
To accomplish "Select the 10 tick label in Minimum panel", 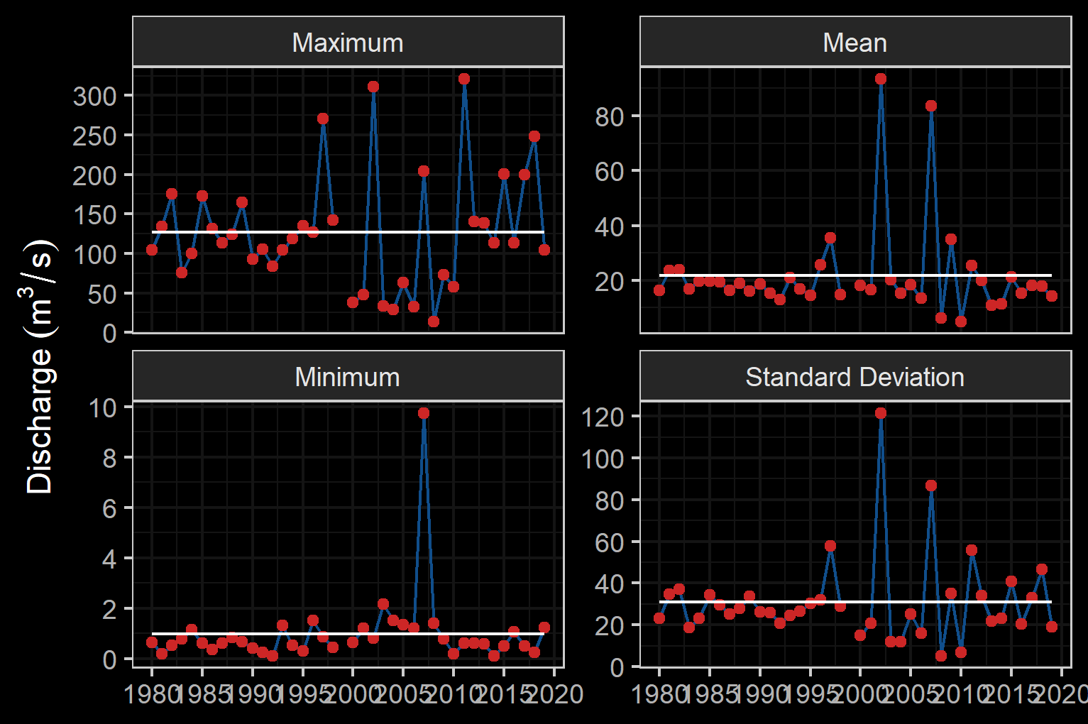I will point(102,407).
